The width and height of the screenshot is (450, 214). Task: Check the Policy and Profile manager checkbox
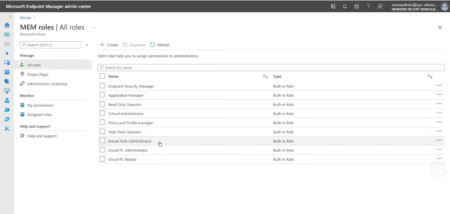pyautogui.click(x=102, y=122)
